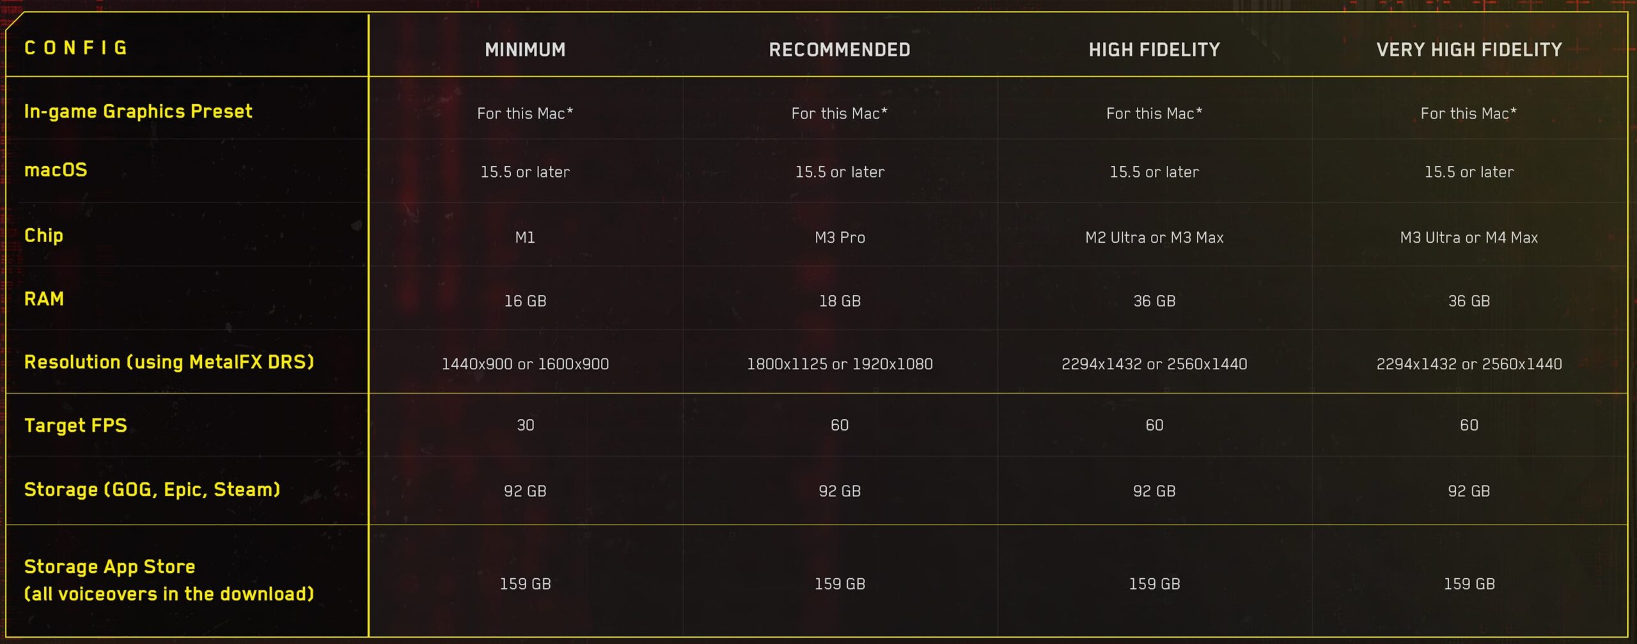Click the Chip row label

[x=43, y=236]
